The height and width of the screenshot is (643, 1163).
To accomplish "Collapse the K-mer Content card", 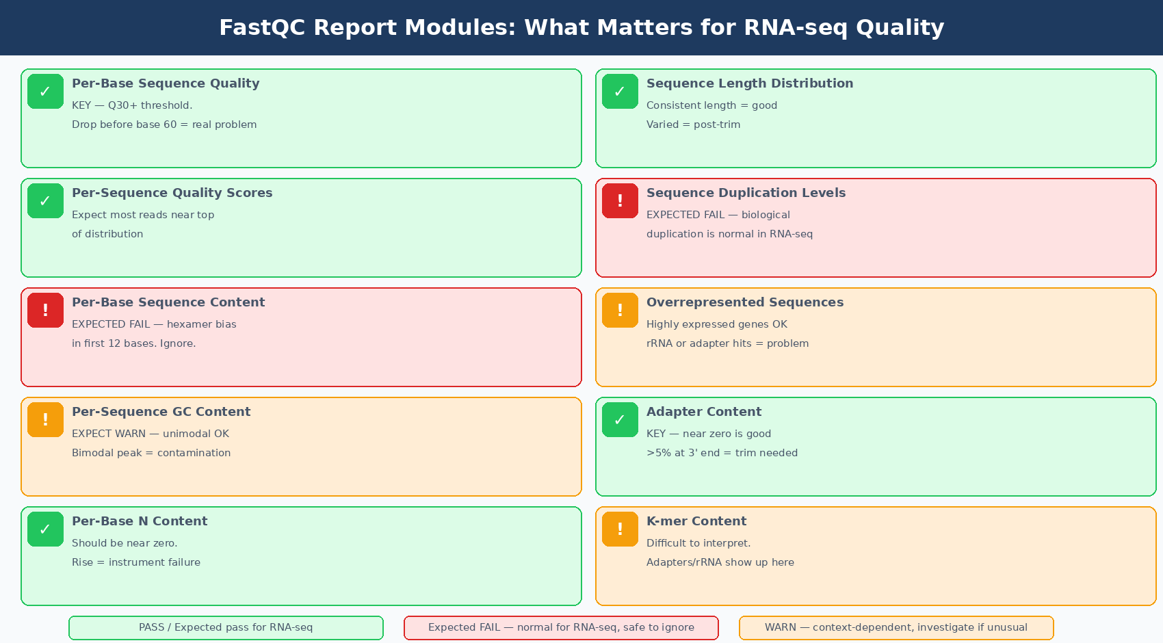I will [876, 555].
